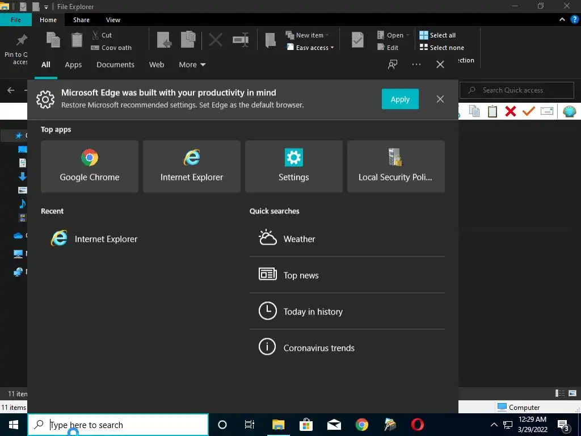Image resolution: width=581 pixels, height=436 pixels.
Task: Open Coronavirus trends quick search
Action: click(347, 348)
